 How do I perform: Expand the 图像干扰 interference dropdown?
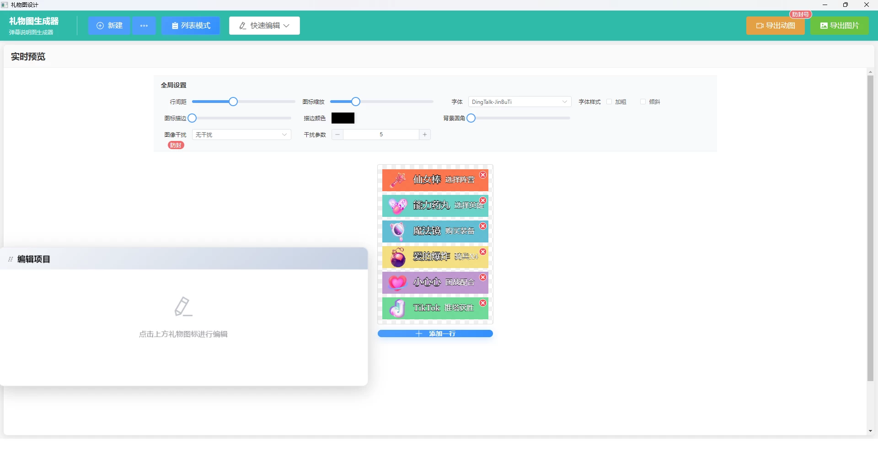(241, 135)
